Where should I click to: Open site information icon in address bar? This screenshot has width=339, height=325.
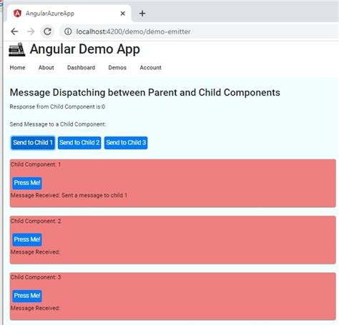68,31
